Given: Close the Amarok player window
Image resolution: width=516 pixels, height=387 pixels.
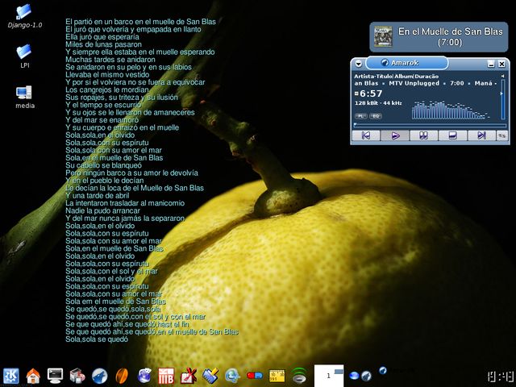Looking at the screenshot, I should 501,64.
